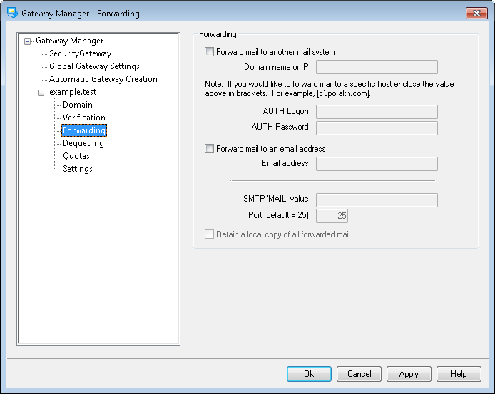495x394 pixels.
Task: Collapse the example.test tree node
Action: 41,93
